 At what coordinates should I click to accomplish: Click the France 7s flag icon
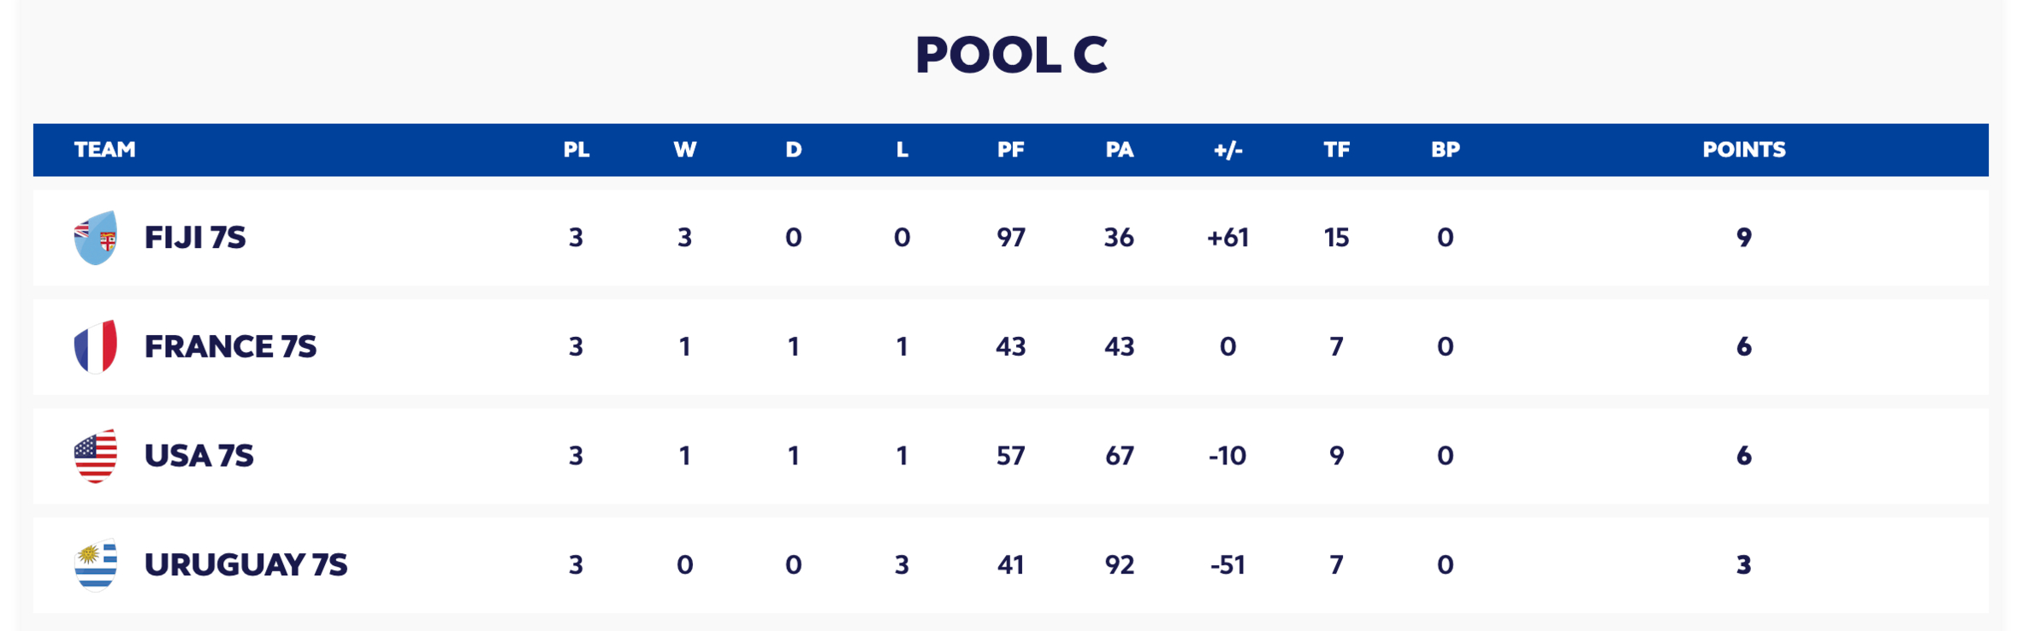click(x=96, y=346)
